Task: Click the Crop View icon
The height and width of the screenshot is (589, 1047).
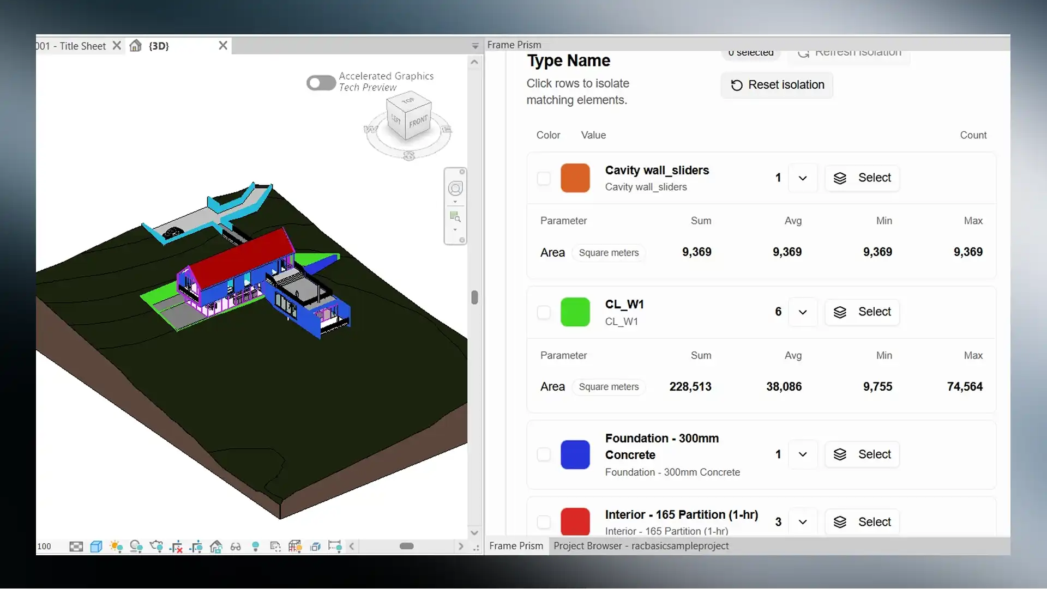Action: tap(176, 547)
